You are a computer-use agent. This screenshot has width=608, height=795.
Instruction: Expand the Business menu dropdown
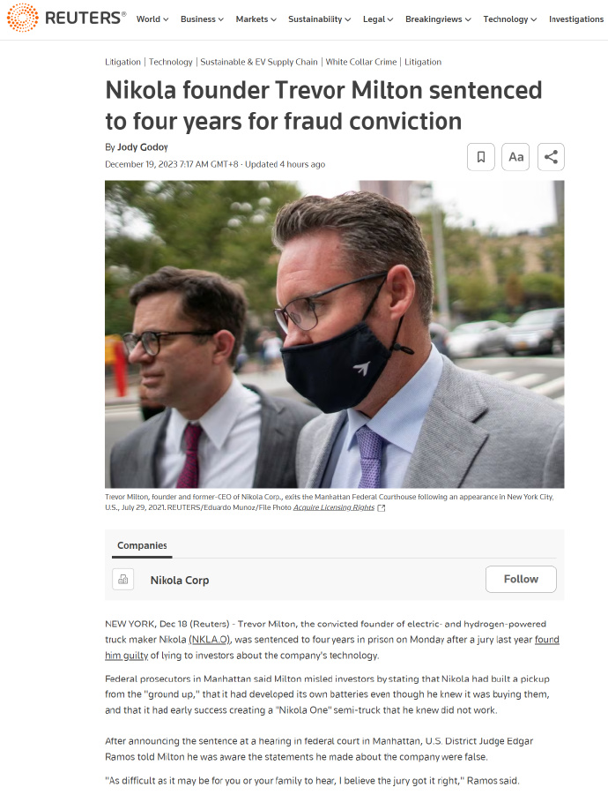[x=202, y=19]
